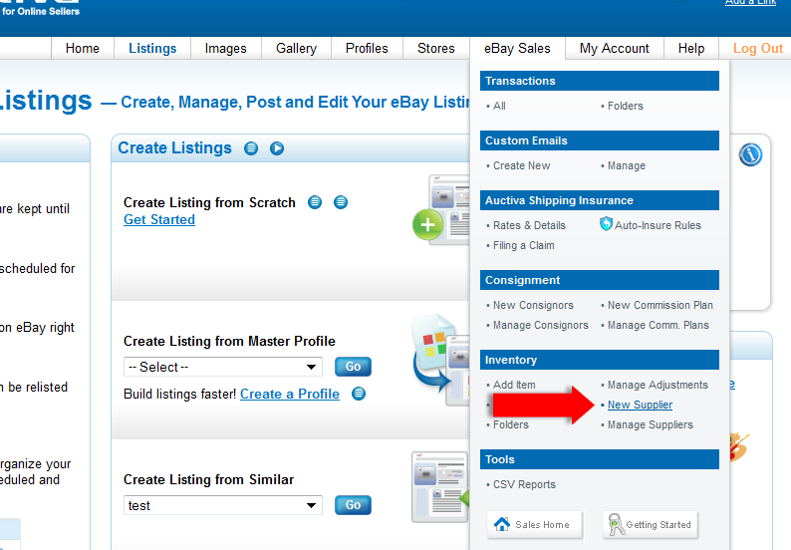Click the Log Out link

[x=758, y=49]
